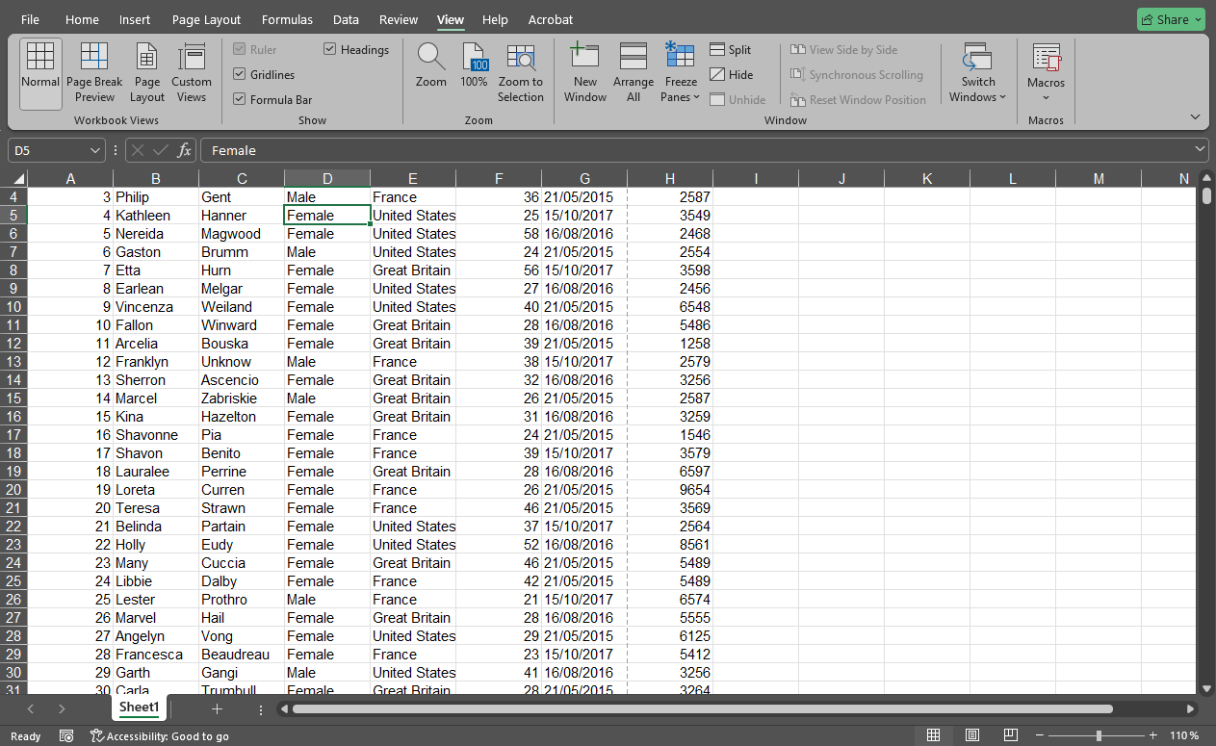Hide the current window
The width and height of the screenshot is (1216, 746).
click(x=731, y=75)
